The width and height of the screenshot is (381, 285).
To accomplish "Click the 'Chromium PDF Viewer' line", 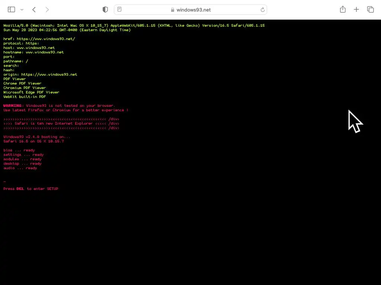I will 25,88.
